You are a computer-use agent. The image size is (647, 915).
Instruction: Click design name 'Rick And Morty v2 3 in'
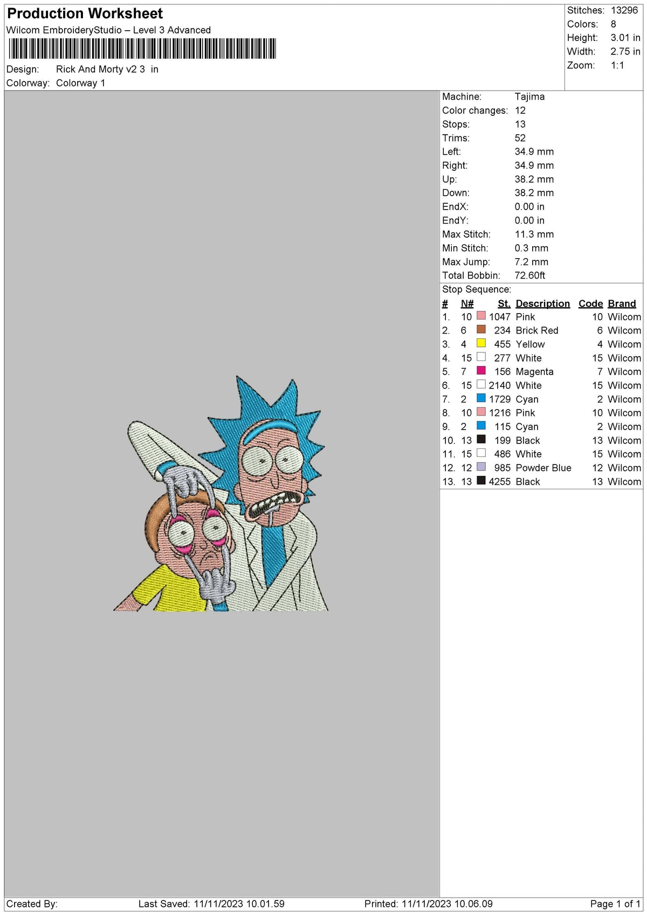click(107, 69)
